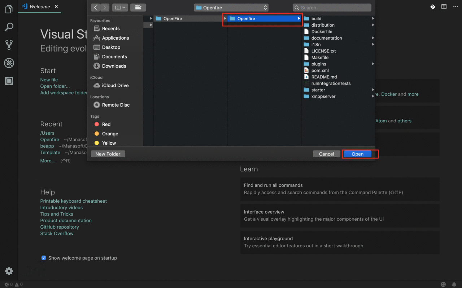Open the Openfire path dropdown
Screen dimensions: 462x288
tap(231, 8)
